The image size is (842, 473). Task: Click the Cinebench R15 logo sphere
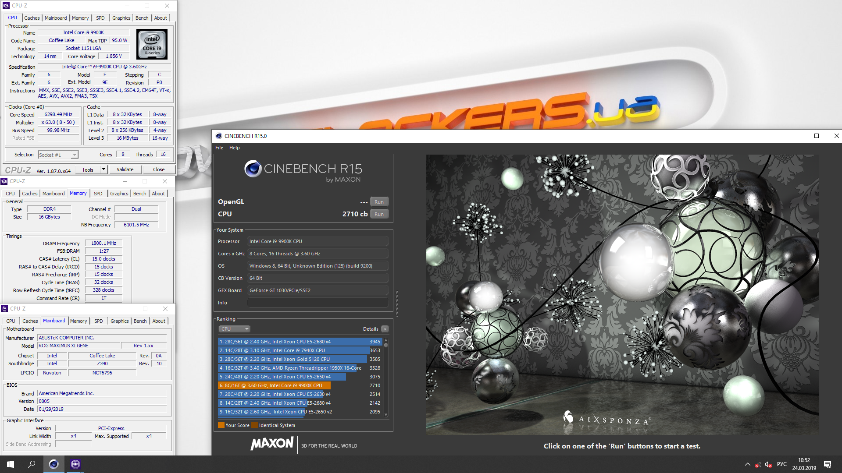[x=253, y=169]
